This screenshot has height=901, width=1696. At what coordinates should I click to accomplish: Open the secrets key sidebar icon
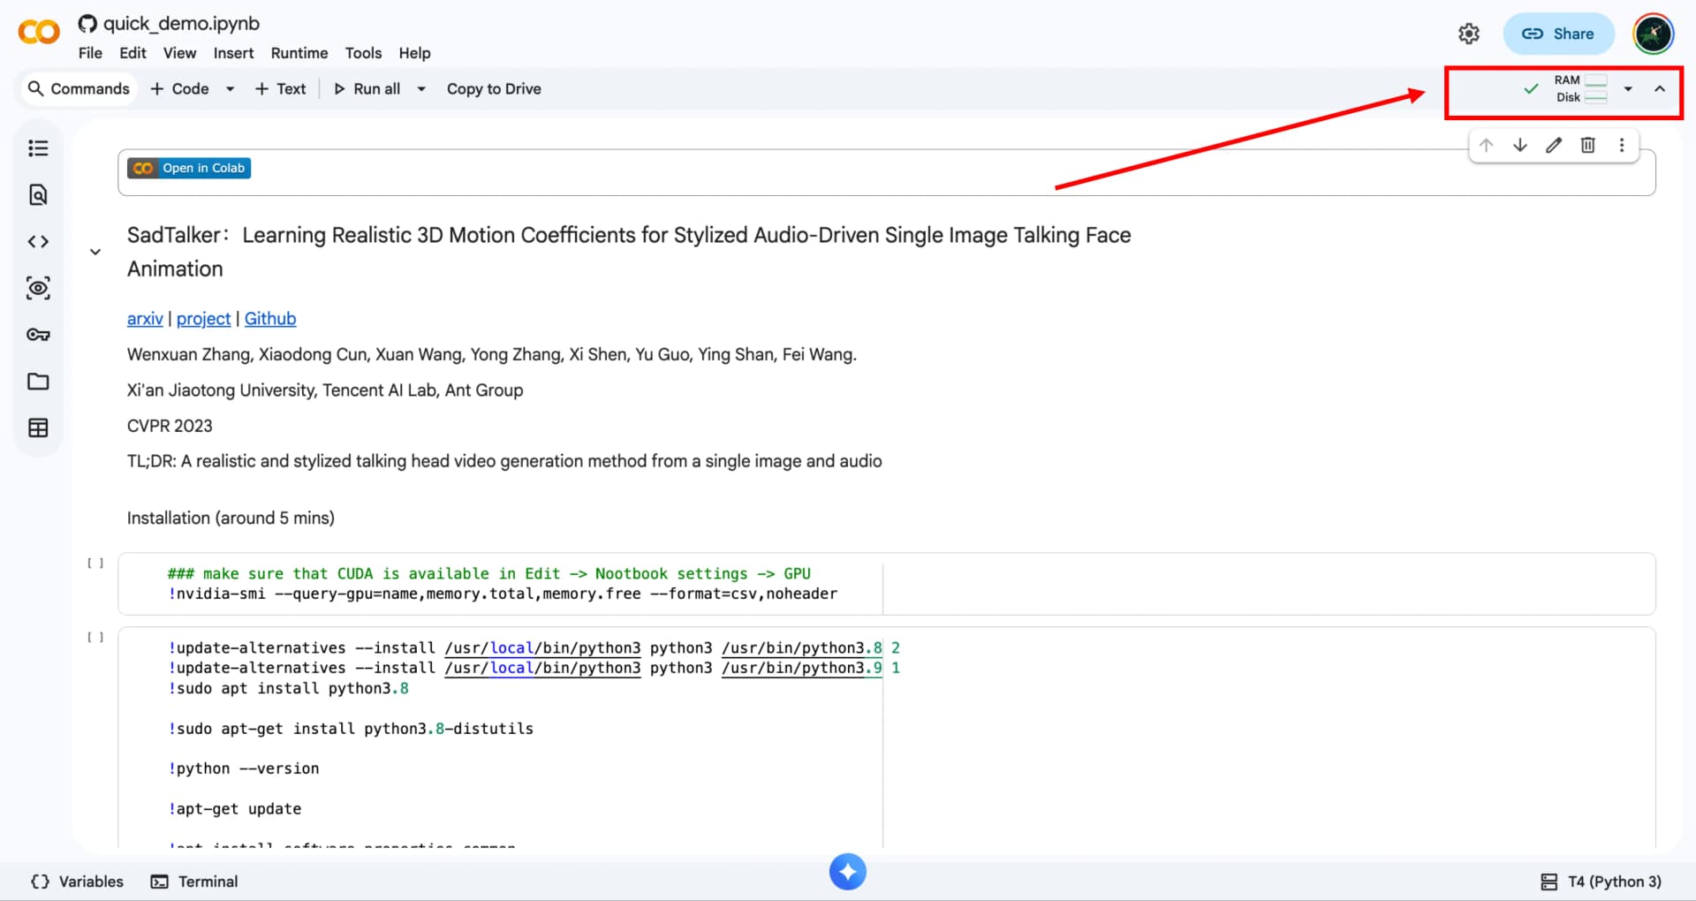click(x=38, y=335)
